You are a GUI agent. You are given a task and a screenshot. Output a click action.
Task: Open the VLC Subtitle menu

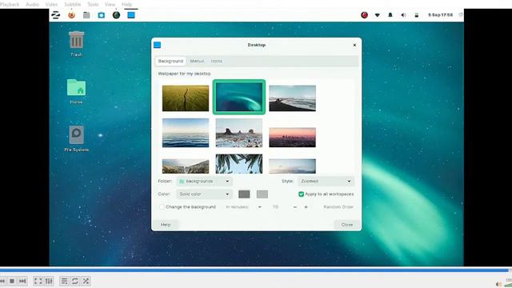73,4
